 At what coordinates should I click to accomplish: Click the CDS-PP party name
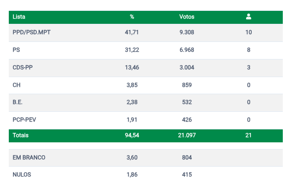coord(23,67)
